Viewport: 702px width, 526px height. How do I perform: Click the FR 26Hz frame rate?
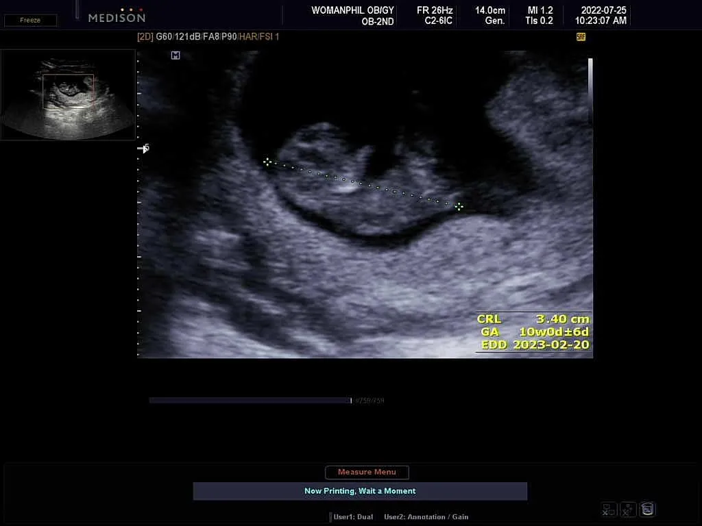(x=434, y=10)
